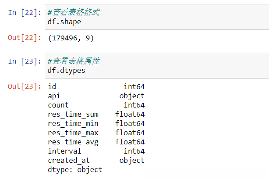
Task: Click the res_time_sum row label
Action: tap(73, 114)
